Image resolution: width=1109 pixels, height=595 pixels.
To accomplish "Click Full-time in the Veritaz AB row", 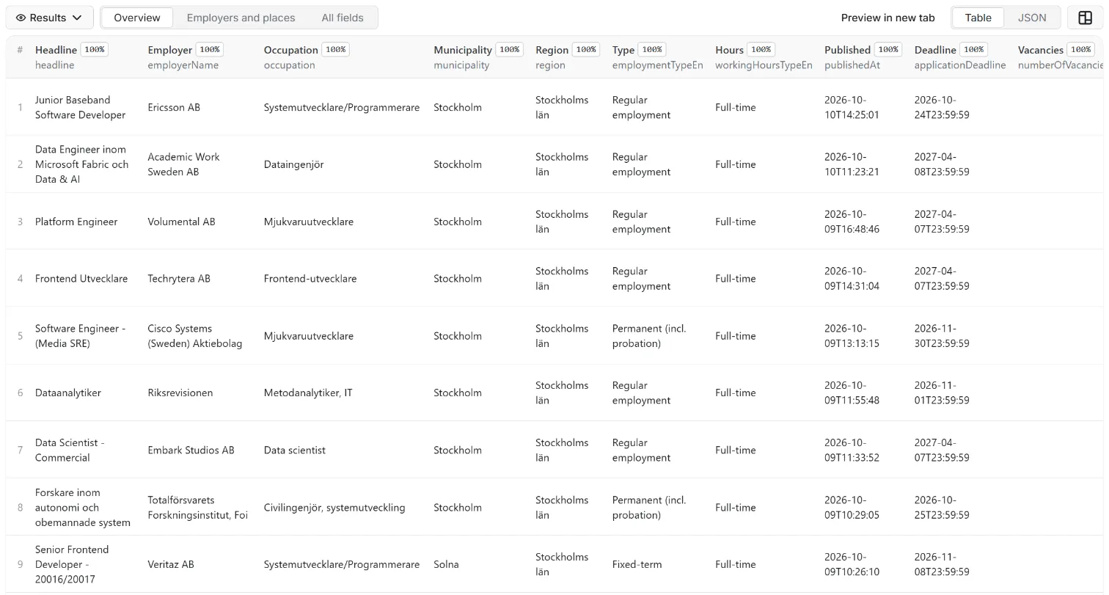I will click(x=735, y=564).
